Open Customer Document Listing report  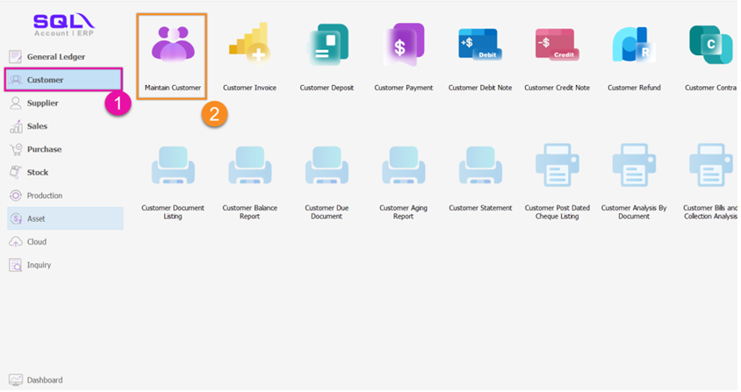coord(173,167)
